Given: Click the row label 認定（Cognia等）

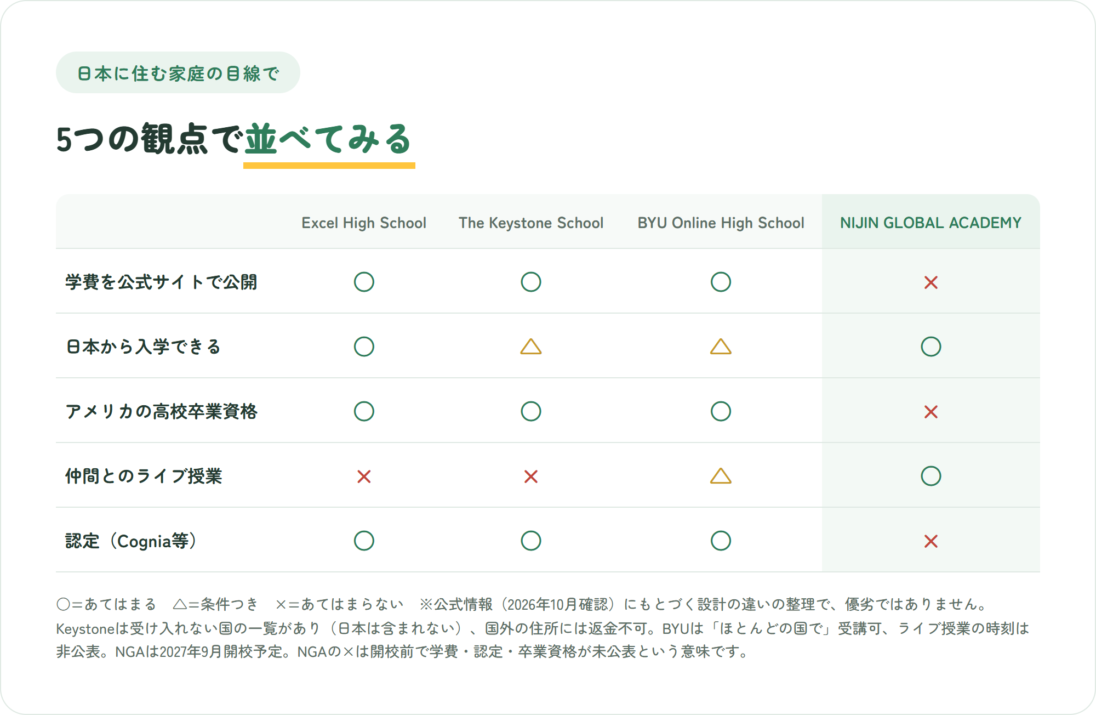Looking at the screenshot, I should 130,541.
